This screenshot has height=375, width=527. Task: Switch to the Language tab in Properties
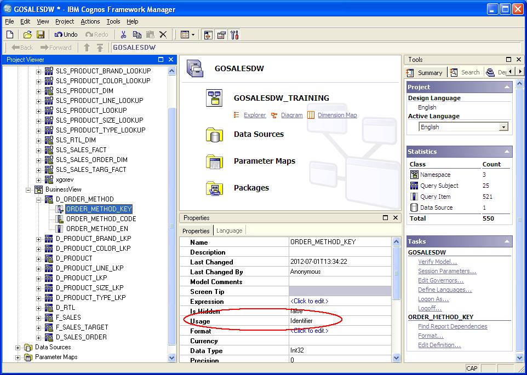[x=229, y=230]
